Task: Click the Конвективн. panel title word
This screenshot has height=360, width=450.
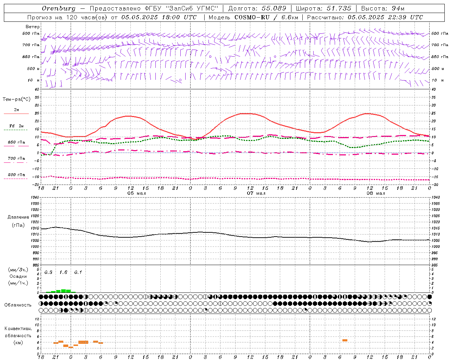Action: tap(18, 329)
